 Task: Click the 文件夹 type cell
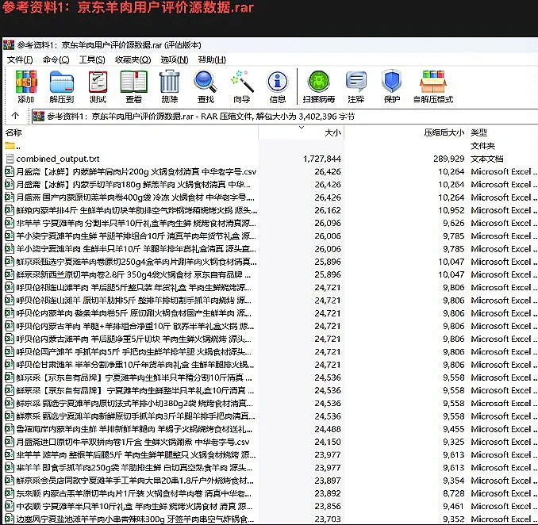pos(482,146)
